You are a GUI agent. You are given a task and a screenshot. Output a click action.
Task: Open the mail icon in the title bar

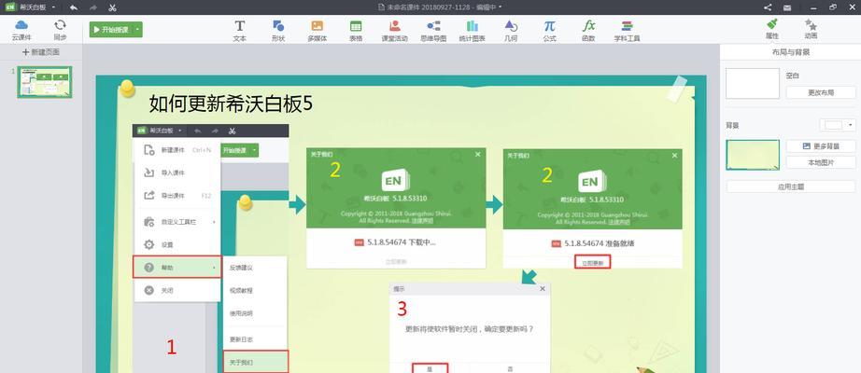(787, 7)
